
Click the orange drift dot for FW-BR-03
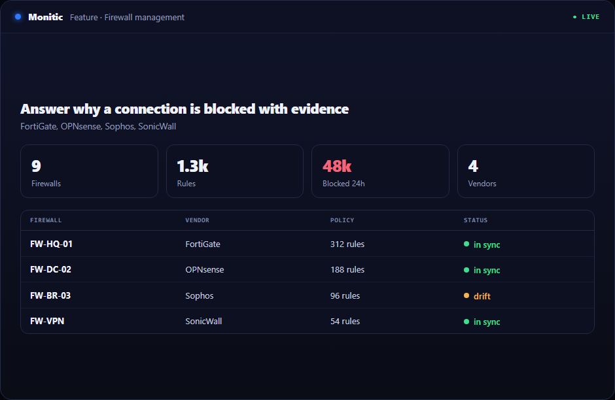[466, 296]
